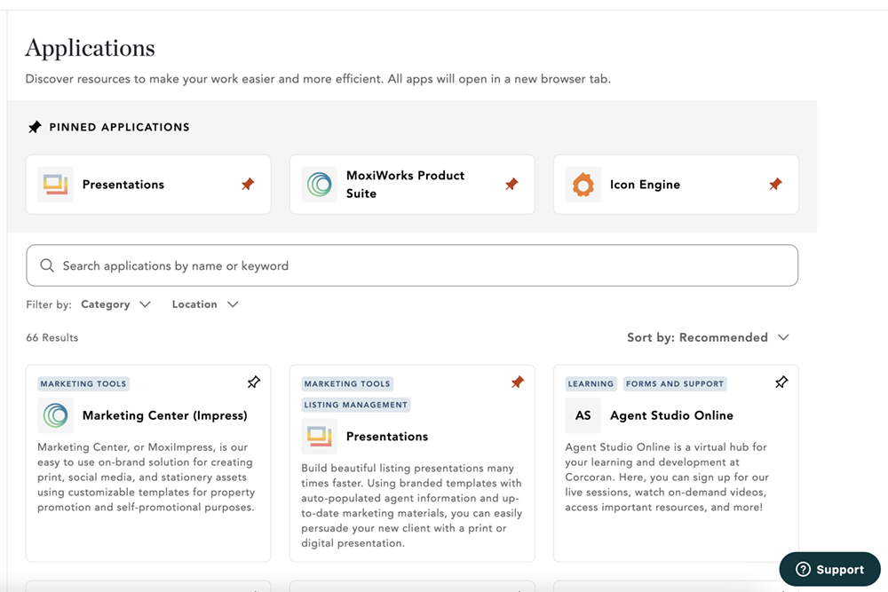This screenshot has height=592, width=888.
Task: Click the Filter by label
Action: click(49, 304)
